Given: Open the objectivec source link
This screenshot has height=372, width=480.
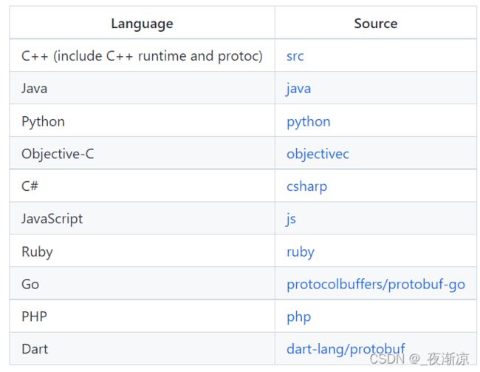Looking at the screenshot, I should (318, 154).
